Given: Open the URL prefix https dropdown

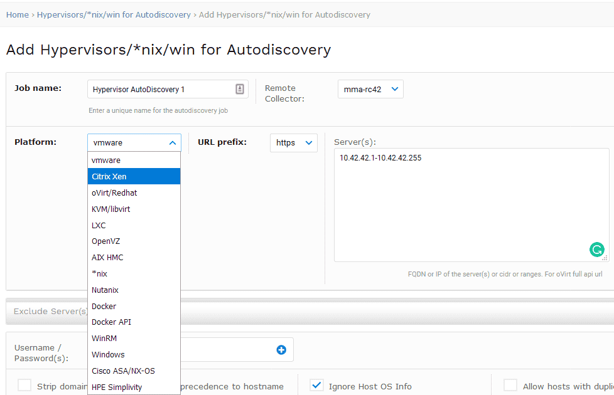Looking at the screenshot, I should point(294,143).
